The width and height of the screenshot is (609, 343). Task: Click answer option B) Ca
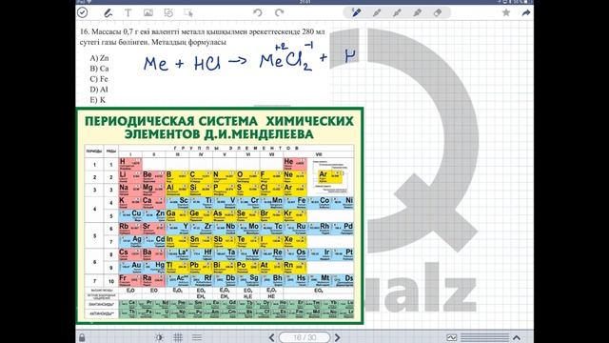pyautogui.click(x=99, y=69)
